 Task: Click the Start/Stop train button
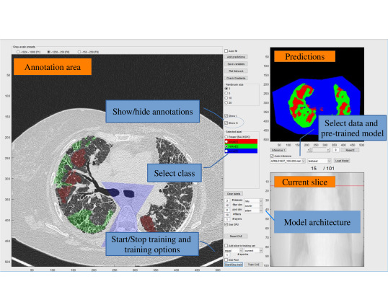click(234, 265)
